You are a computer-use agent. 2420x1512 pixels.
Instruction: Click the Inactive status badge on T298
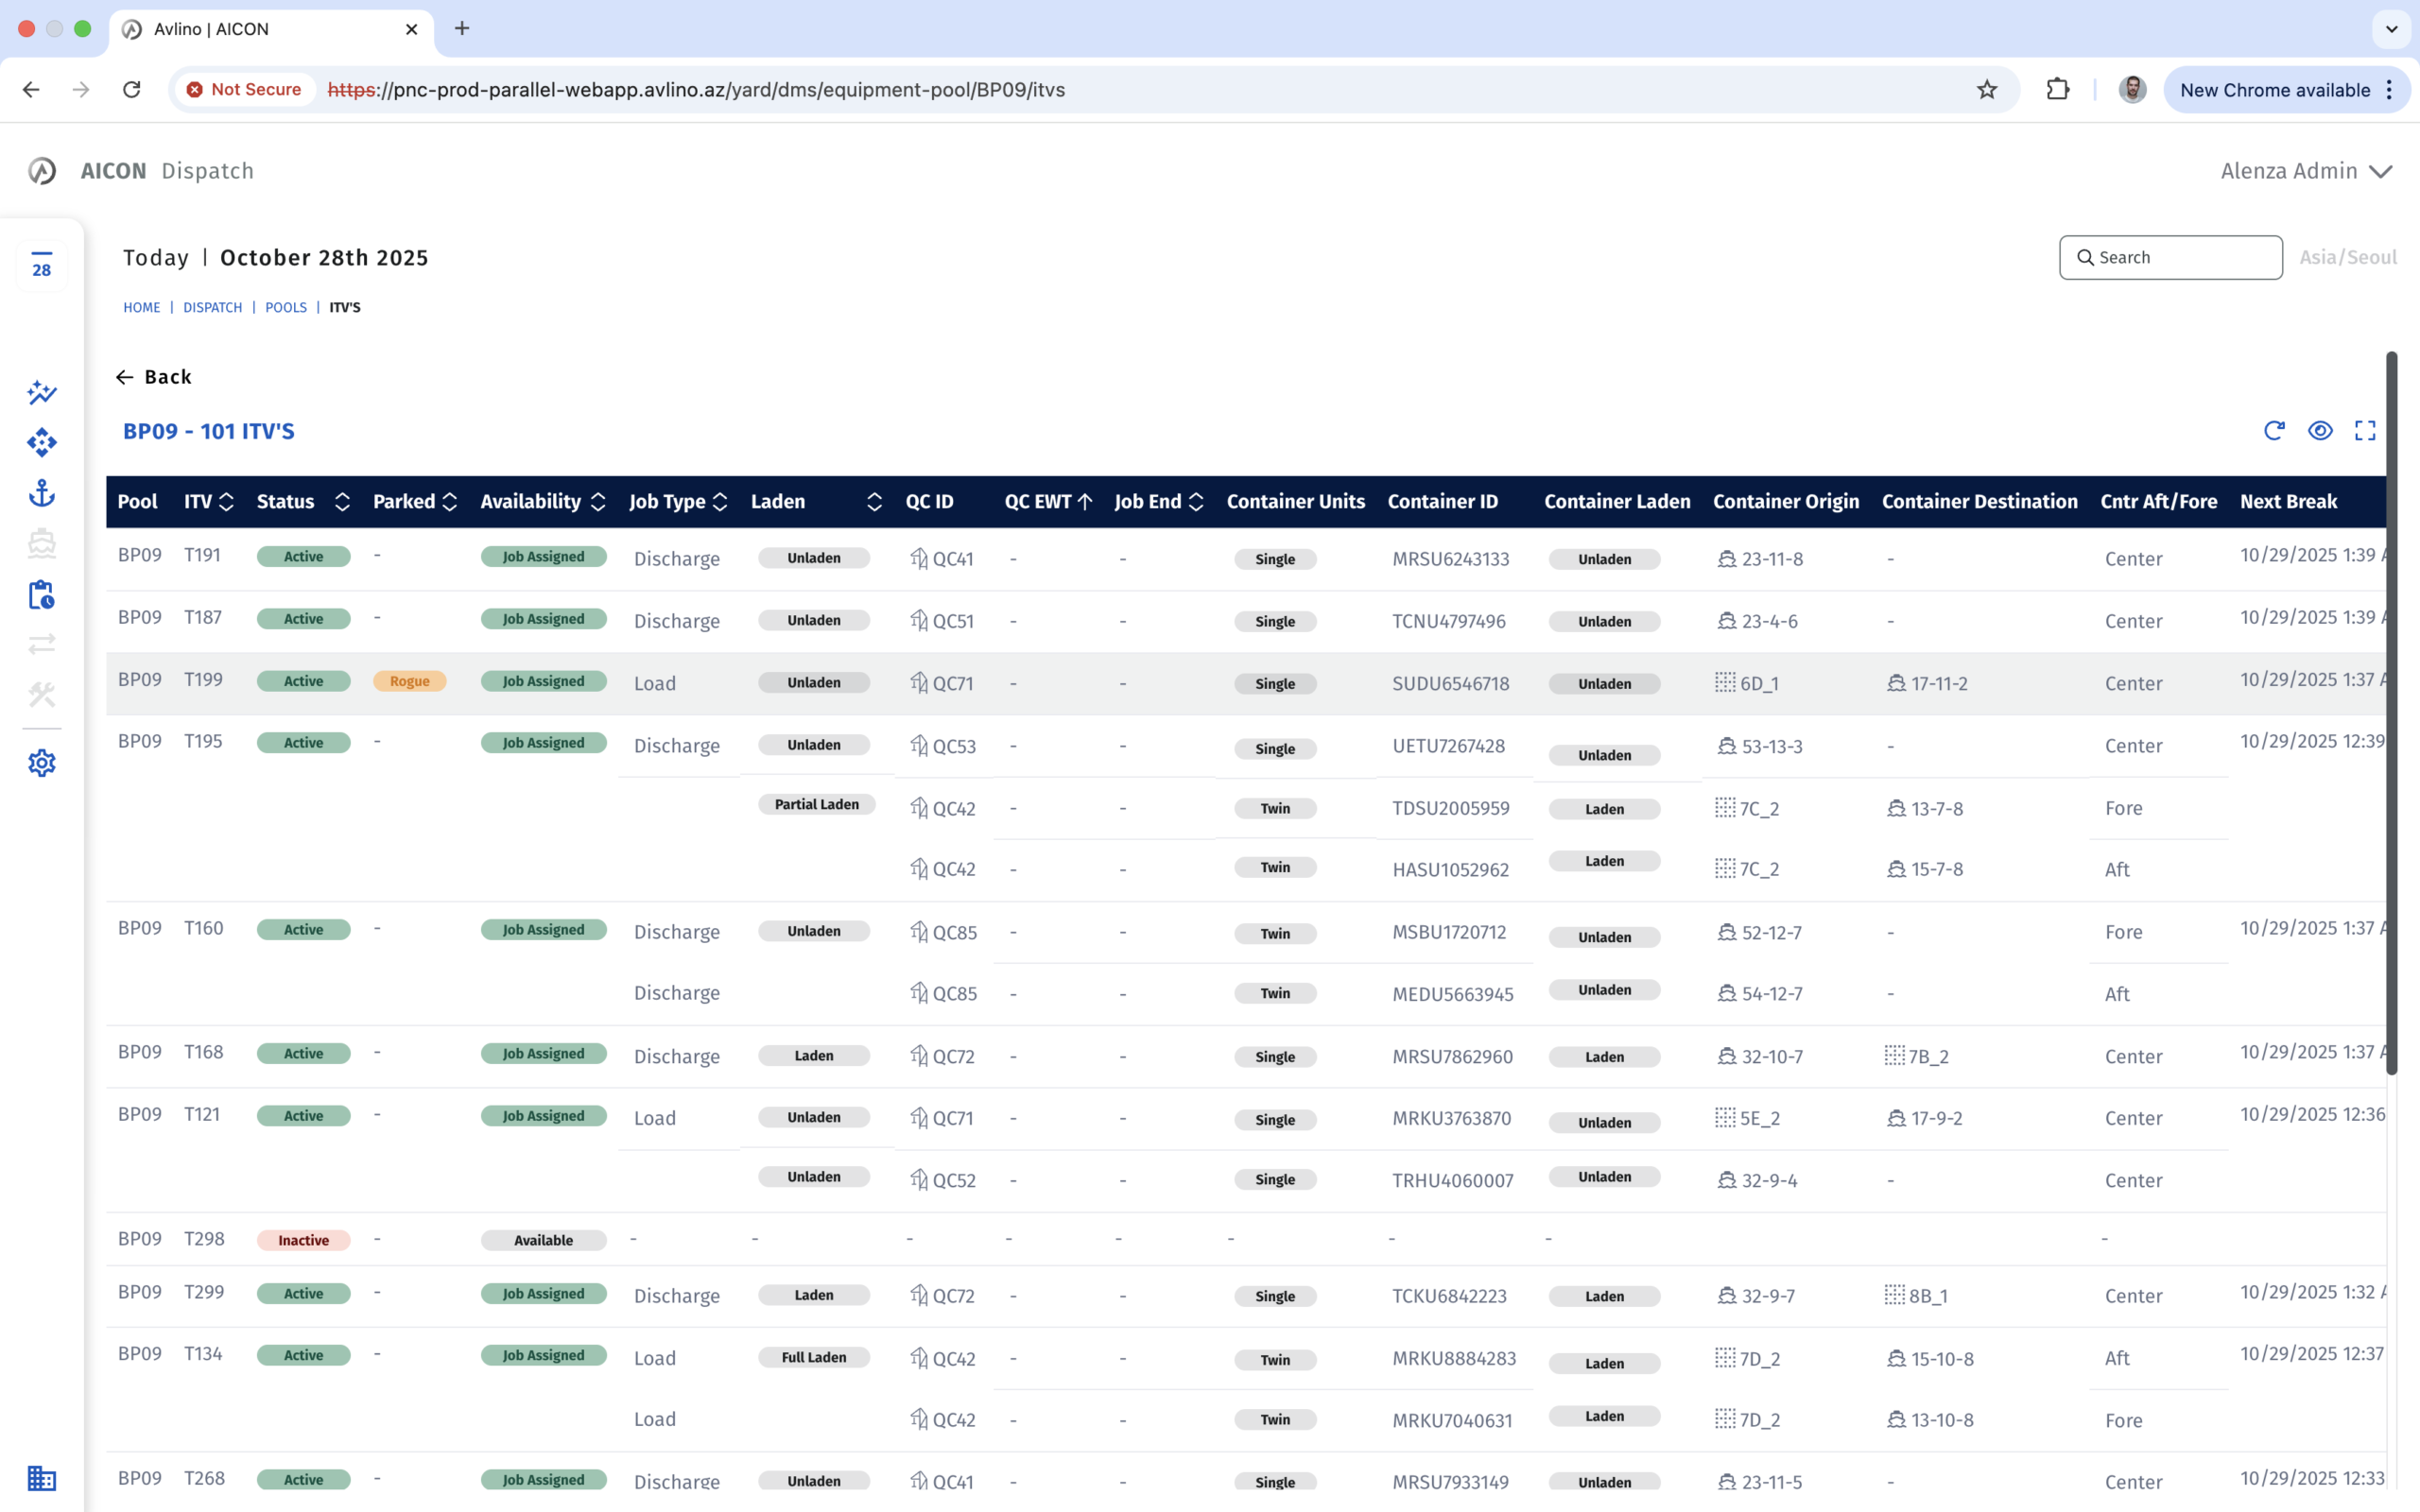point(303,1240)
